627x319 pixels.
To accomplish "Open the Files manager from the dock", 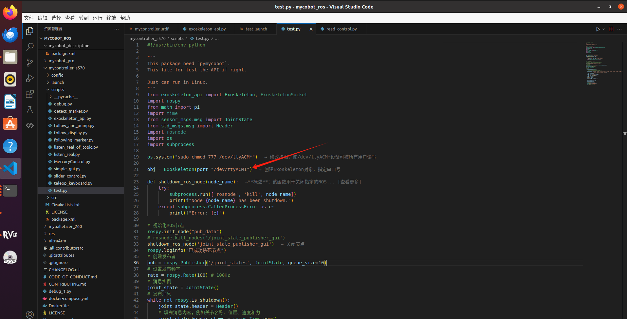I will point(10,57).
